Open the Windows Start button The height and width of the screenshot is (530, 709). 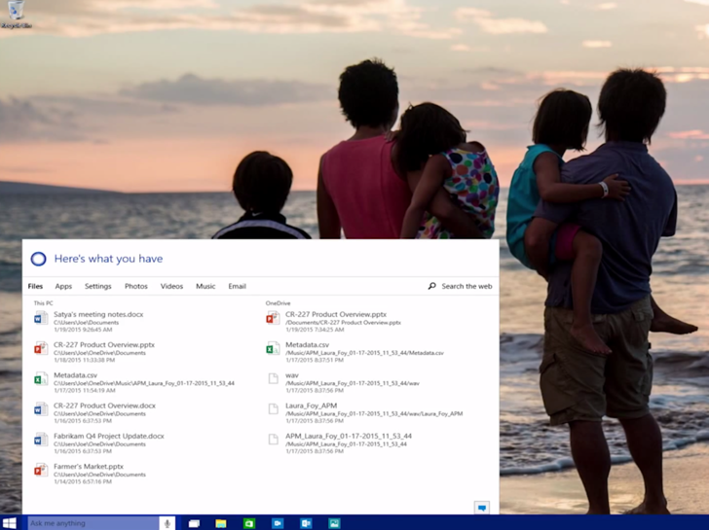pyautogui.click(x=10, y=523)
